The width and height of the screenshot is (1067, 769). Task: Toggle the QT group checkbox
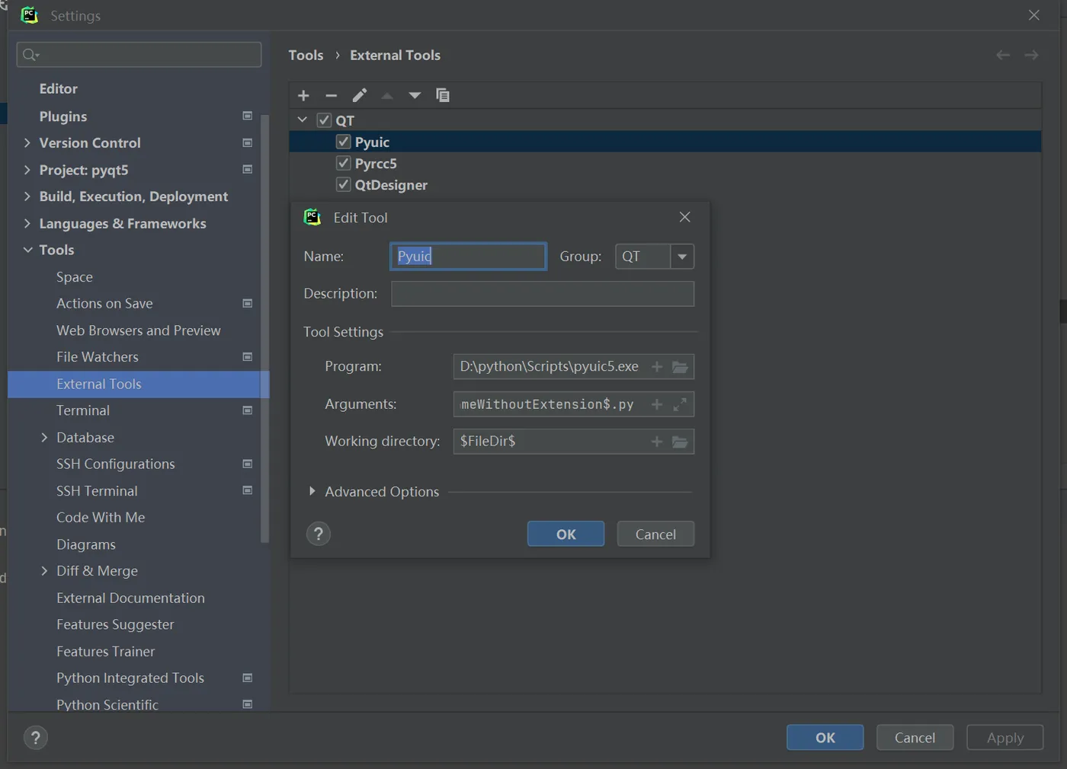(x=324, y=120)
